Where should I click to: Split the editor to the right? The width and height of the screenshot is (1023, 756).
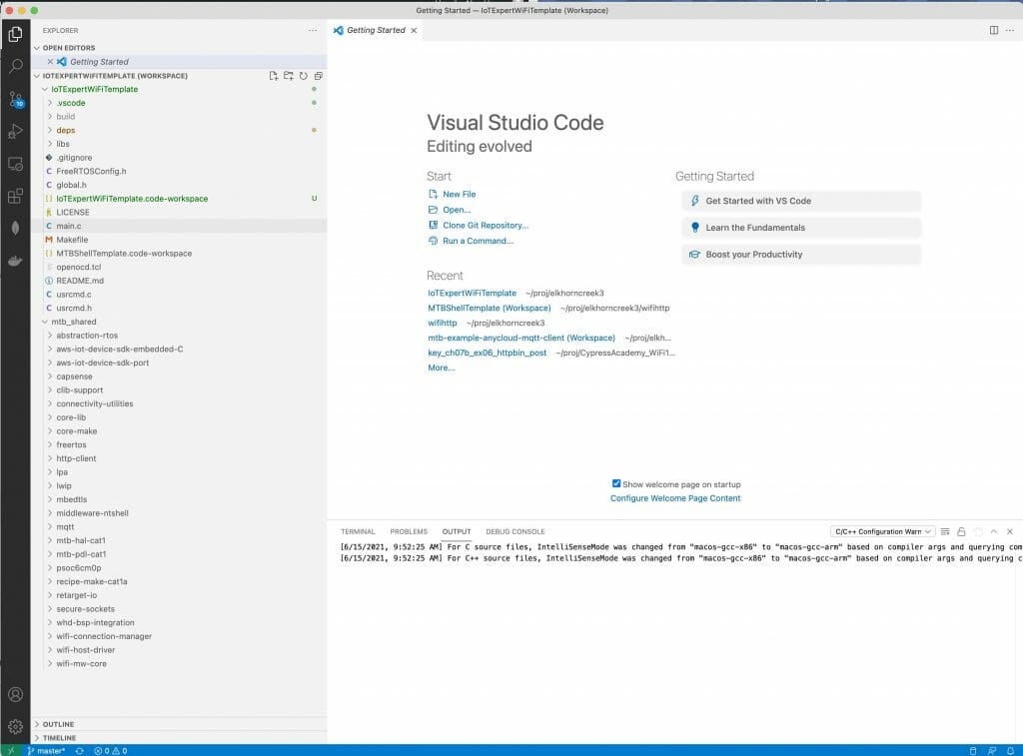pyautogui.click(x=994, y=30)
